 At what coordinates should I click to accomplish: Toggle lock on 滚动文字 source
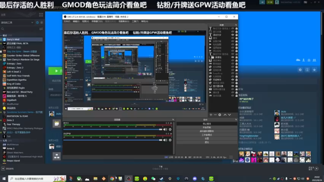tap(237, 35)
